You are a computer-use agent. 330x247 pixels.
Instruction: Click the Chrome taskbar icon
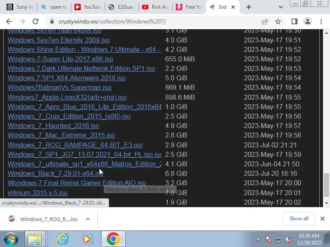pyautogui.click(x=113, y=239)
